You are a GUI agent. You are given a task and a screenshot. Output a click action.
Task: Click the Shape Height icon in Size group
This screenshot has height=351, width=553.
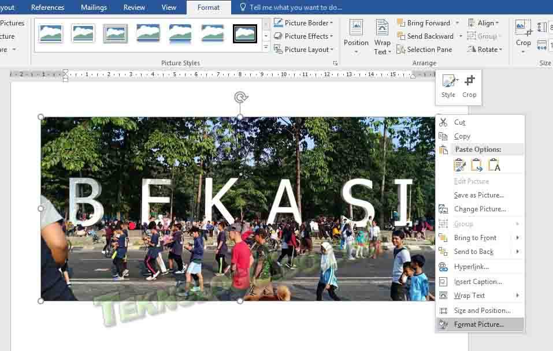click(x=542, y=27)
